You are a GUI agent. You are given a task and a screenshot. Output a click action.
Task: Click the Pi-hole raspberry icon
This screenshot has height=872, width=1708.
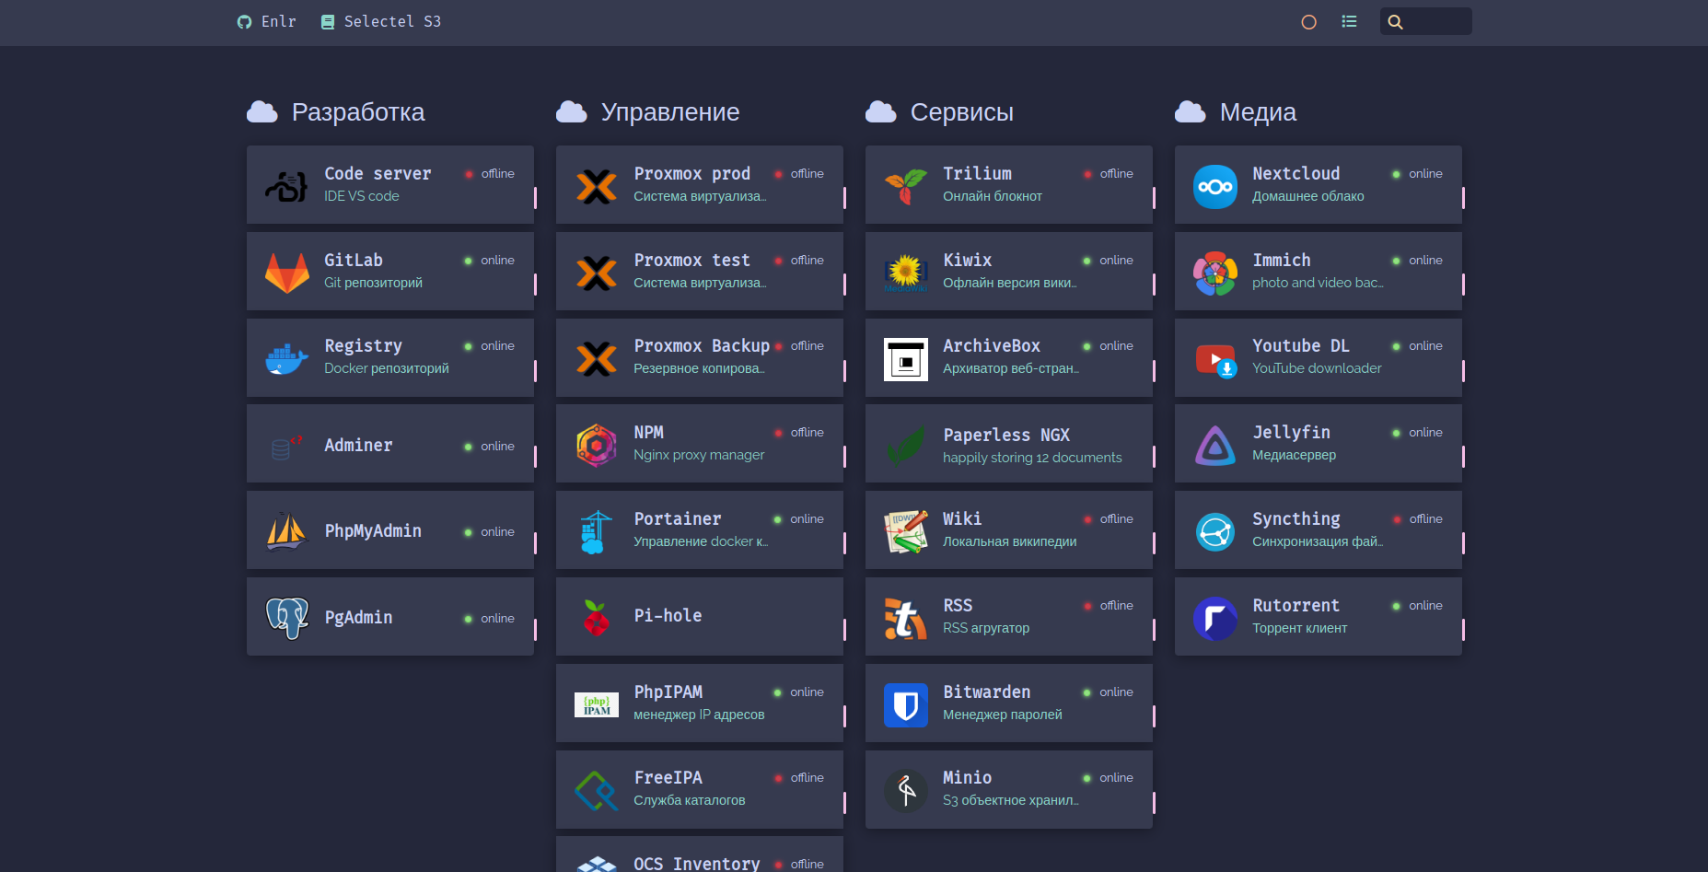point(597,618)
